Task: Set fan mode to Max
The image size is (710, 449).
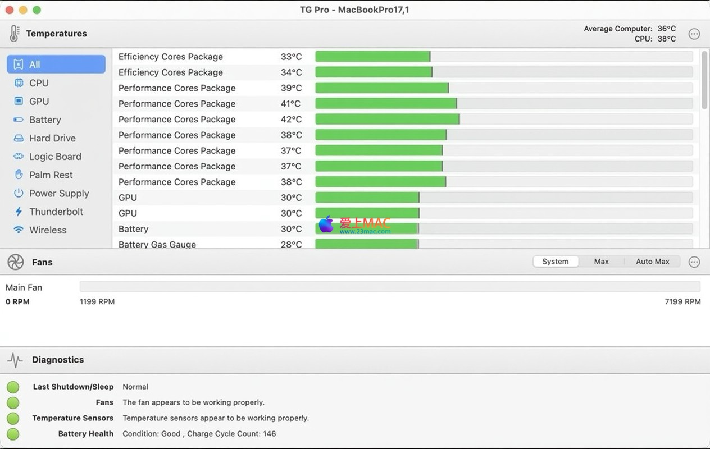Action: click(x=601, y=262)
